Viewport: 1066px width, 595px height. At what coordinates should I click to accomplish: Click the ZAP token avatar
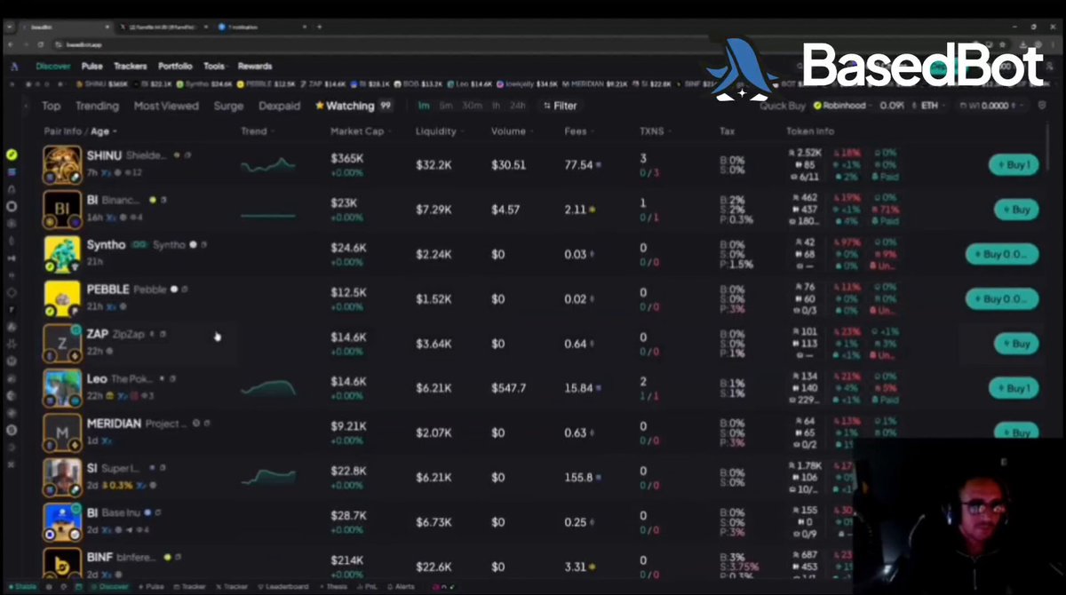[x=63, y=344]
